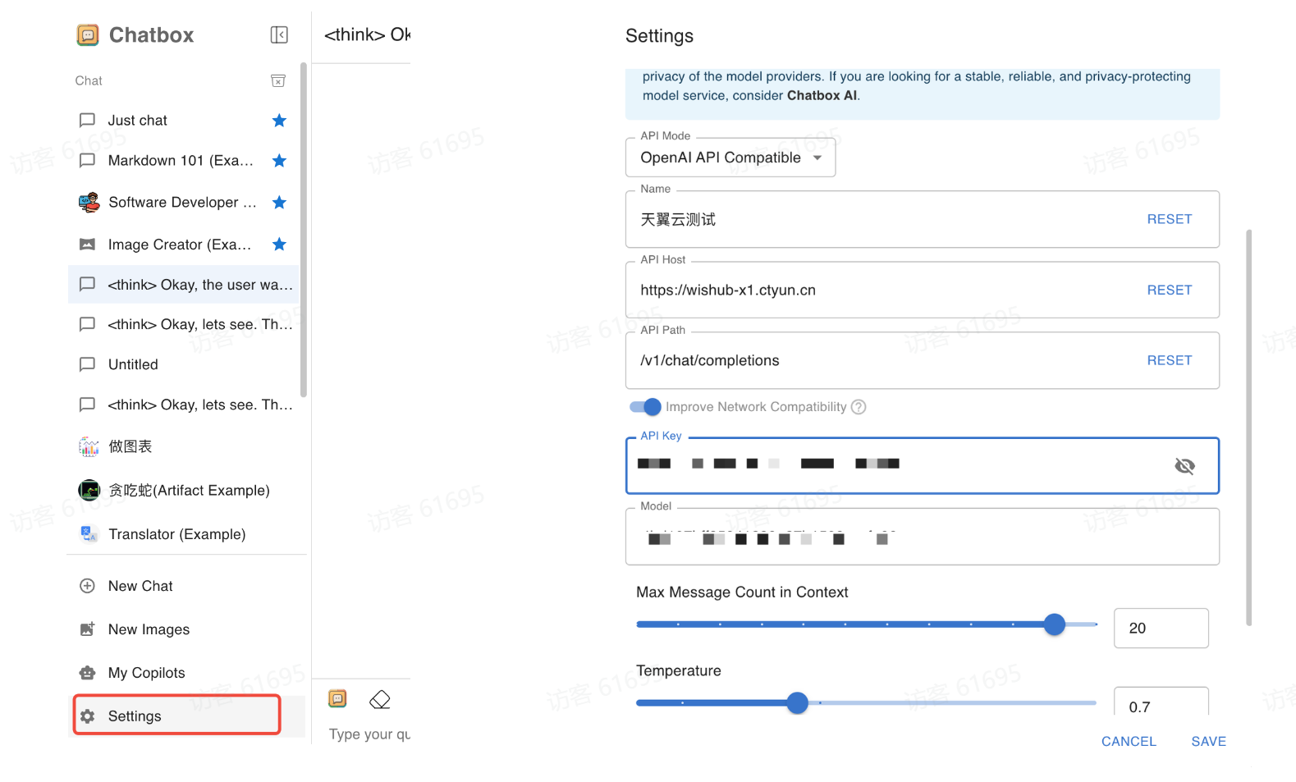Viewport: 1296px width, 782px height.
Task: Click the Max Message Count value box
Action: point(1161,628)
